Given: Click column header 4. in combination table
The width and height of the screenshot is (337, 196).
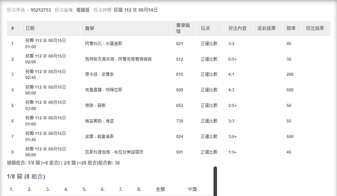Looking at the screenshot, I should pos(66,189).
